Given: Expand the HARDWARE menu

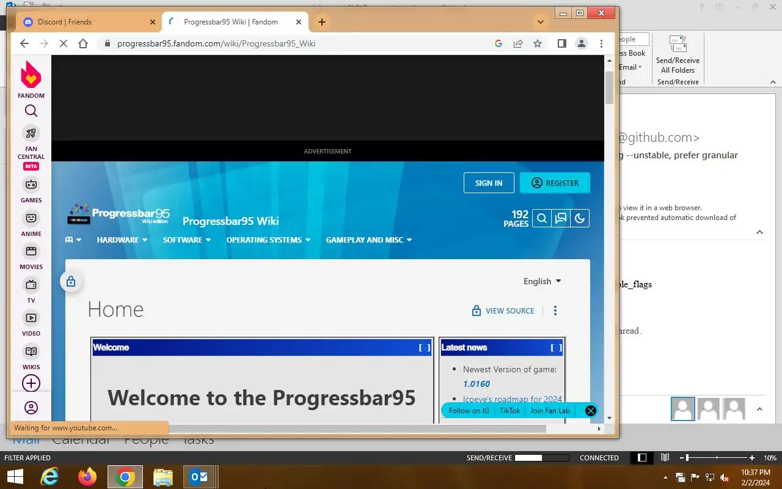Looking at the screenshot, I should (122, 240).
